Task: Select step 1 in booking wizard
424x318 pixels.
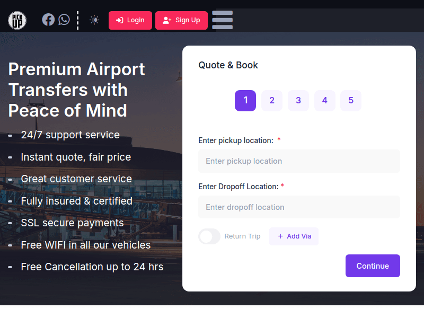Action: click(x=245, y=101)
